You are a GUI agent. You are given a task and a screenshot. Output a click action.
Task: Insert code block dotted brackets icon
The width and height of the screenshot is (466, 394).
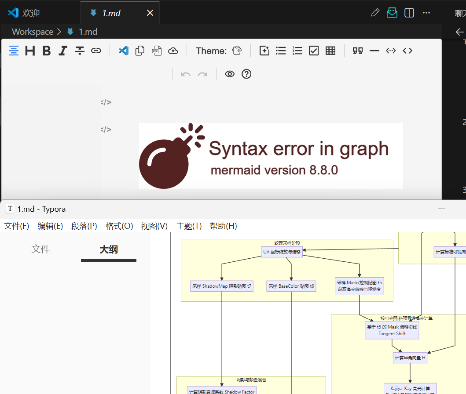tap(391, 51)
